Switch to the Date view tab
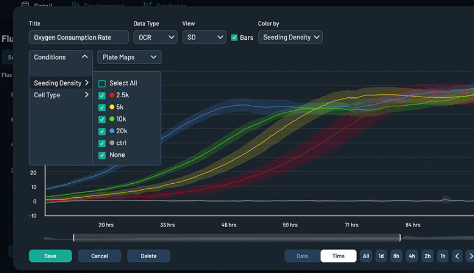The image size is (474, 273). coord(301,256)
